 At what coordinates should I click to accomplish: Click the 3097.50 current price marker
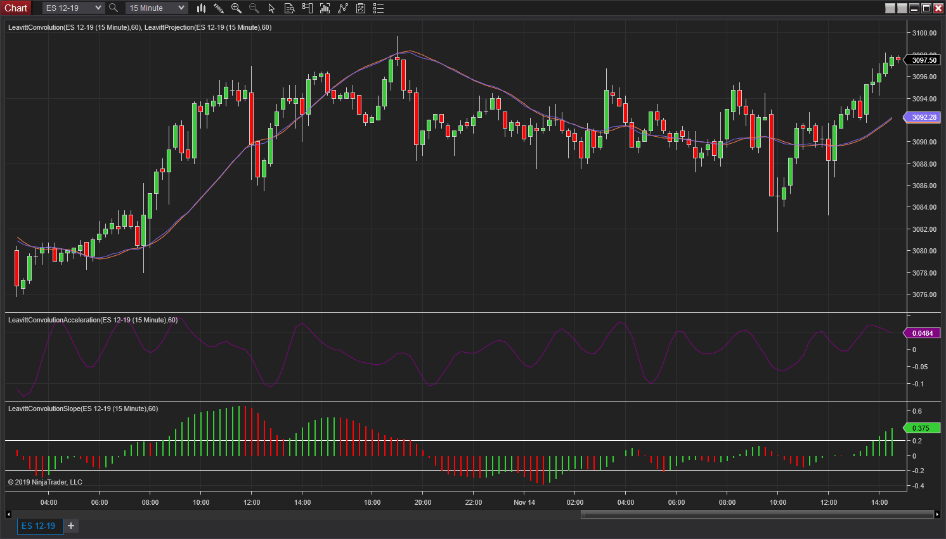click(923, 60)
